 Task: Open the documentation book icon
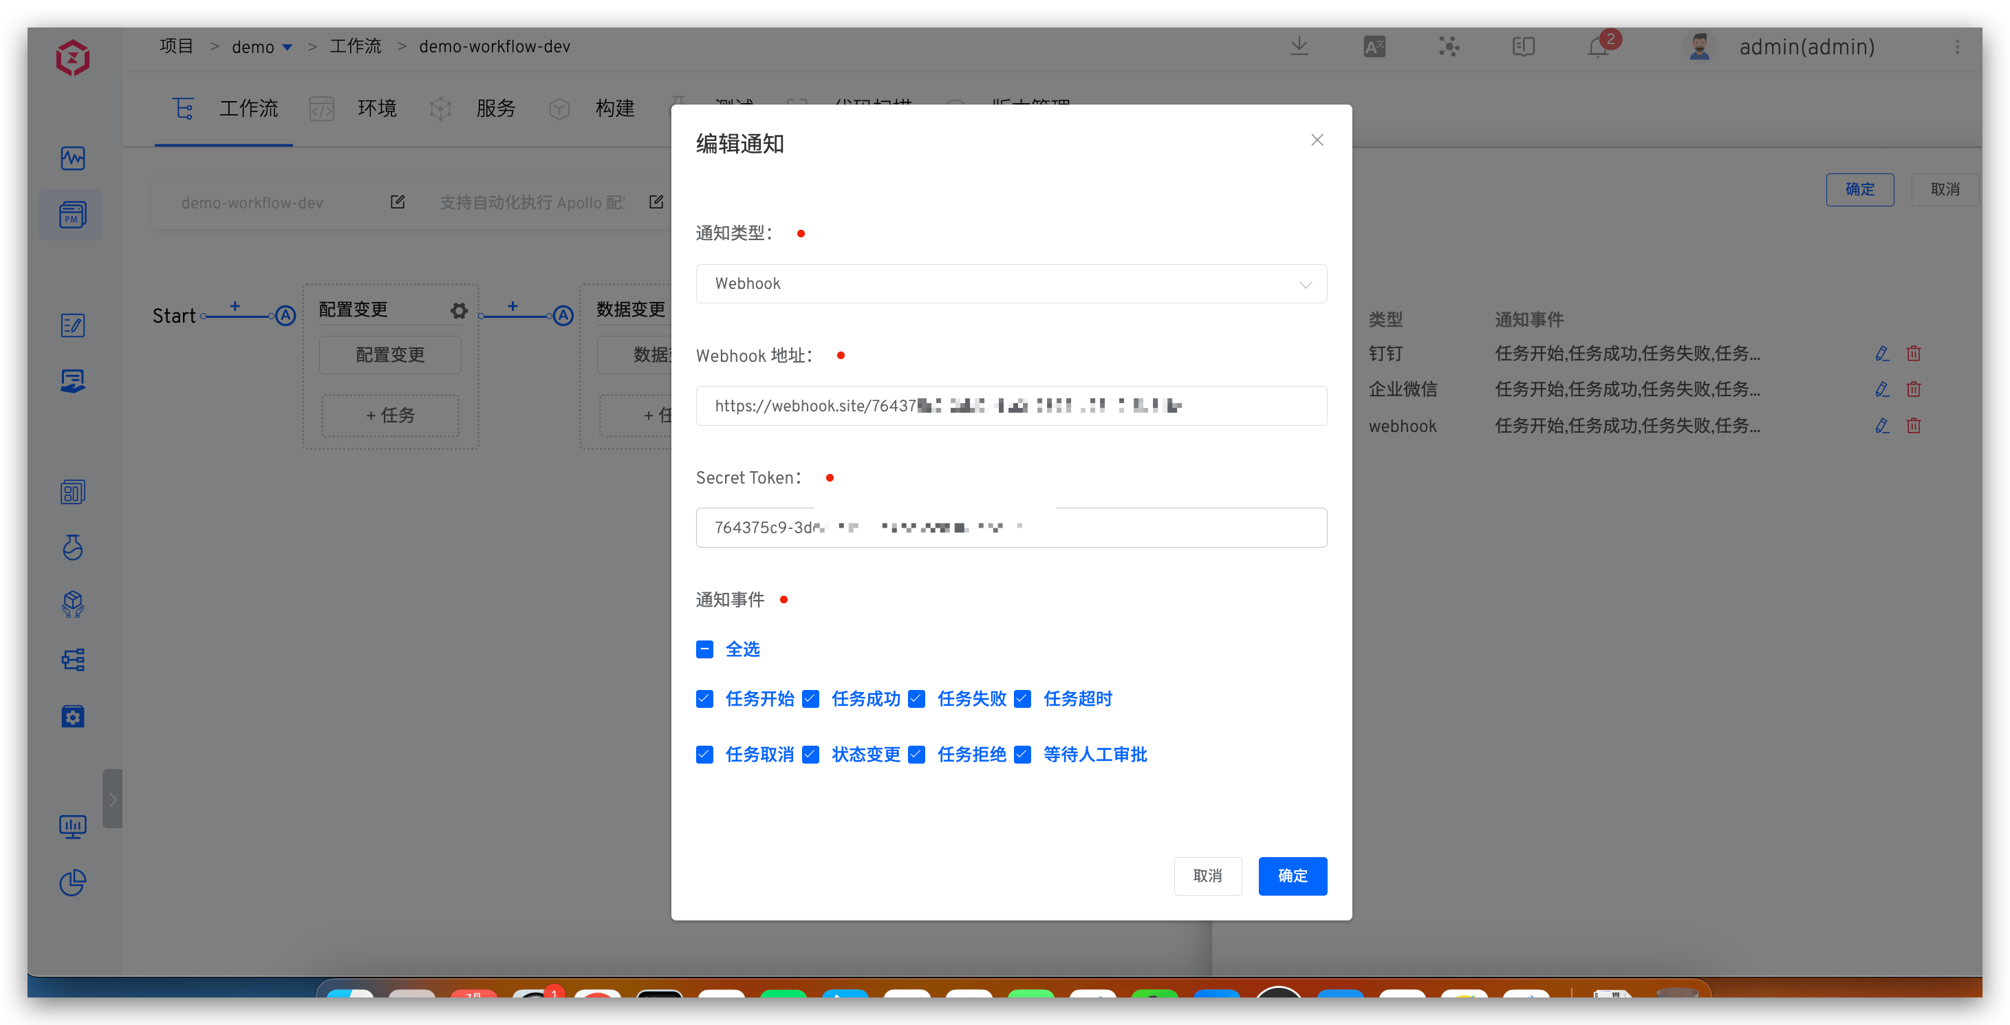1523,47
